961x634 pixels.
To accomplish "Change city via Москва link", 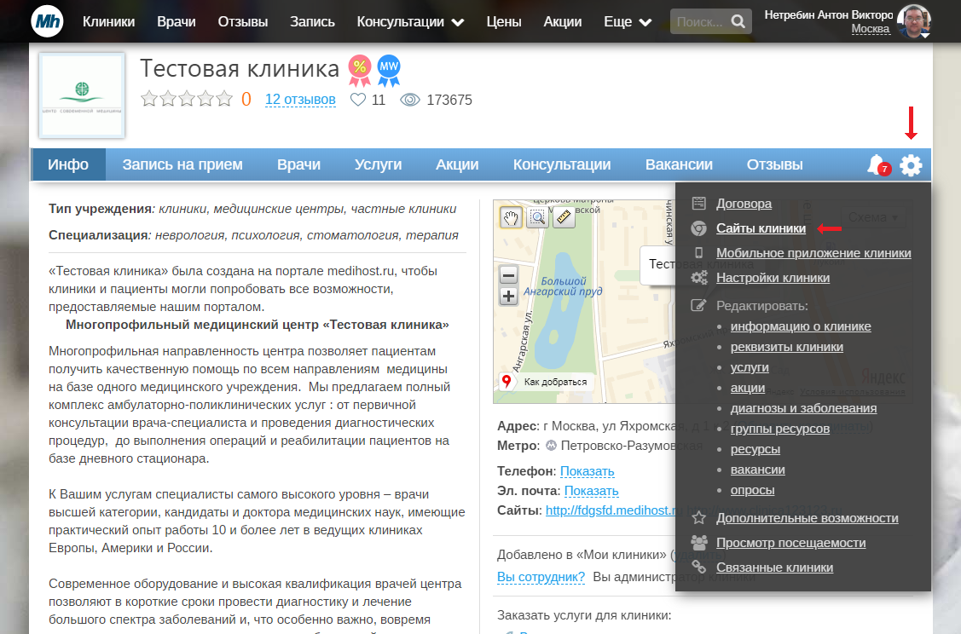I will [x=871, y=29].
